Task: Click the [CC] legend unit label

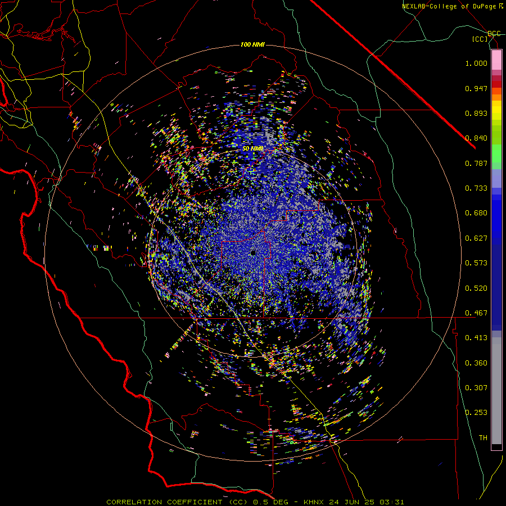Action: click(x=480, y=39)
